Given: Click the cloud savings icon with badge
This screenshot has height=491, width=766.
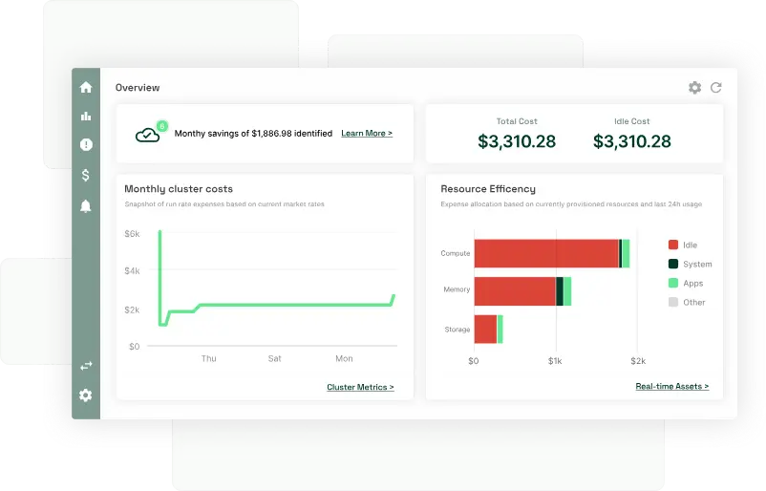Looking at the screenshot, I should coord(151,133).
